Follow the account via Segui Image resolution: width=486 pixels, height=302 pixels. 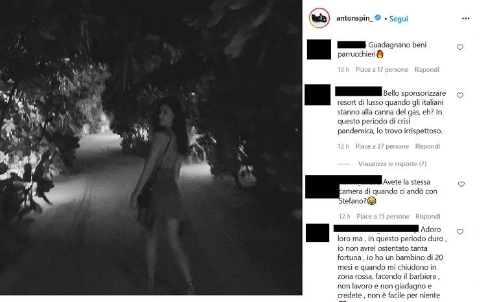tap(399, 19)
